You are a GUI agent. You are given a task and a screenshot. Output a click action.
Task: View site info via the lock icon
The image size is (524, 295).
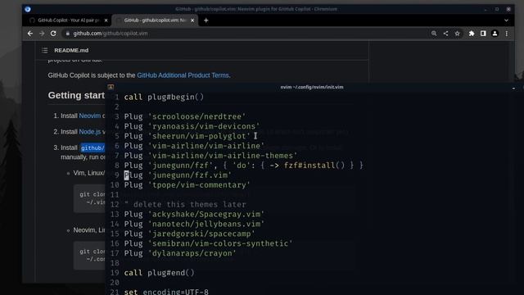[68, 34]
